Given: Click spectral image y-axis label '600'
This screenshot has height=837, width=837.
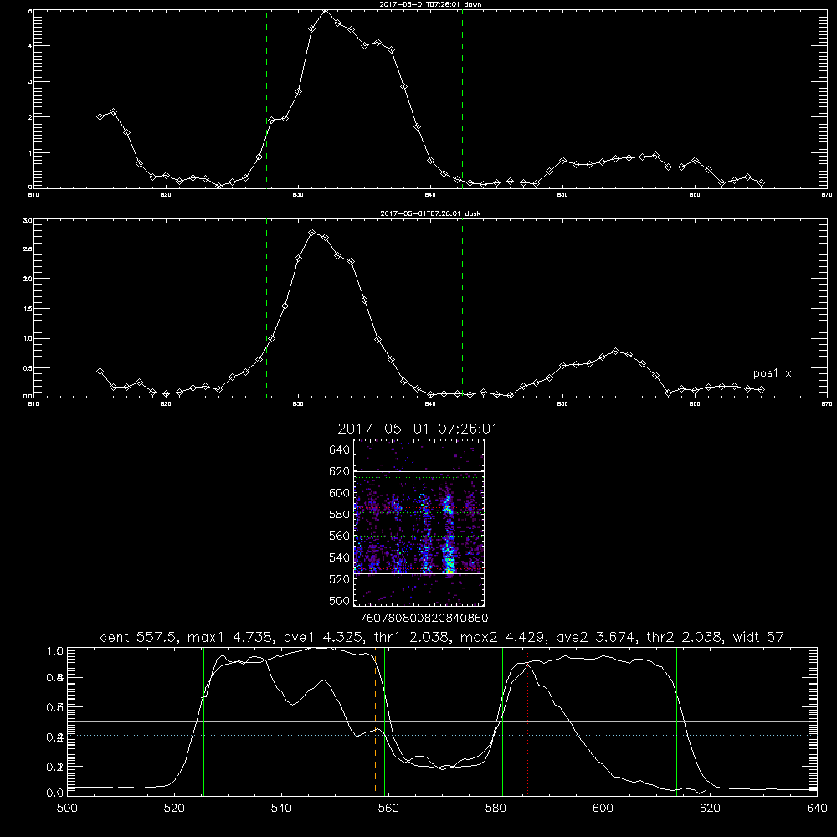Looking at the screenshot, I should 340,493.
